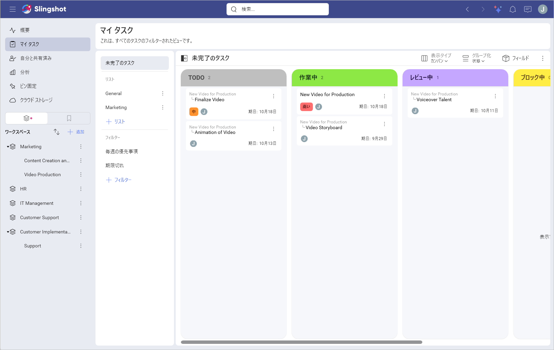Screen dimensions: 554x350
Task: Click the + リスト button
Action: tap(116, 121)
